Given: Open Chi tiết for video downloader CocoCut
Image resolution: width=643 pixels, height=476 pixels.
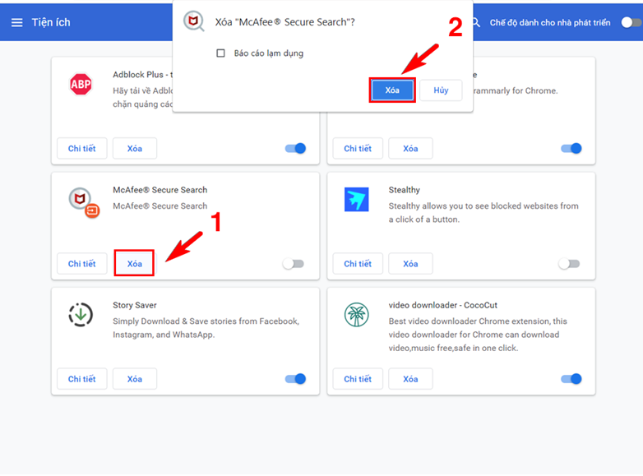Looking at the screenshot, I should pos(358,379).
